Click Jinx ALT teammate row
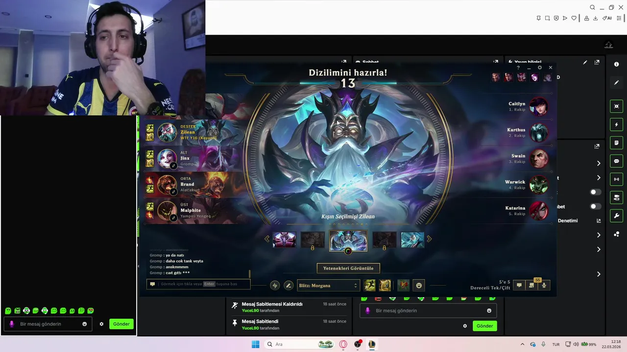627x352 pixels. [x=193, y=158]
